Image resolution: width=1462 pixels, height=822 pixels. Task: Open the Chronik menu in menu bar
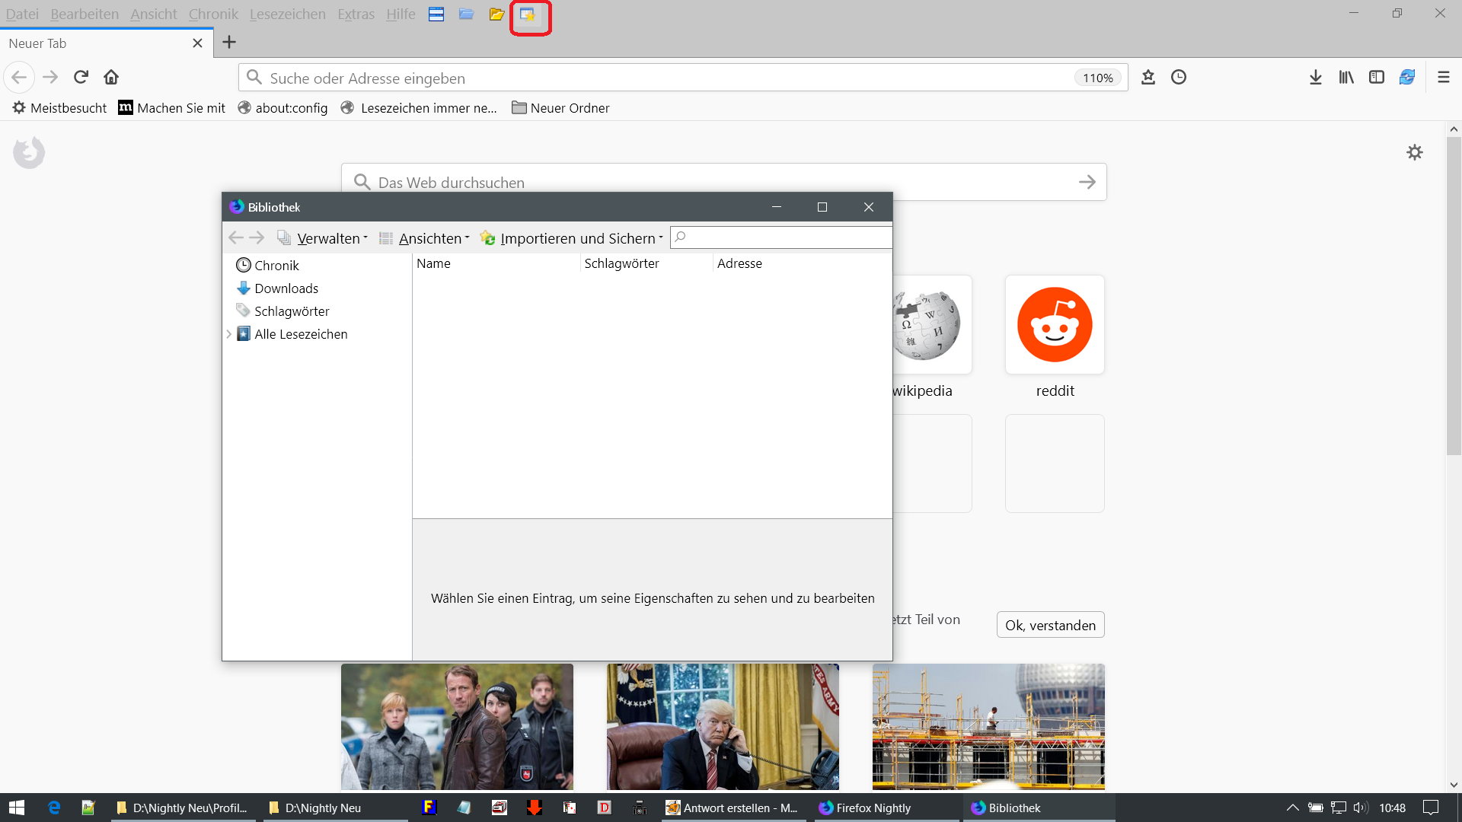[213, 14]
